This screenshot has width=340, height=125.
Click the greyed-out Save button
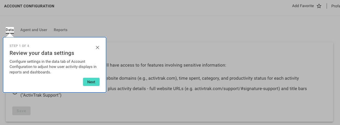tap(21, 111)
